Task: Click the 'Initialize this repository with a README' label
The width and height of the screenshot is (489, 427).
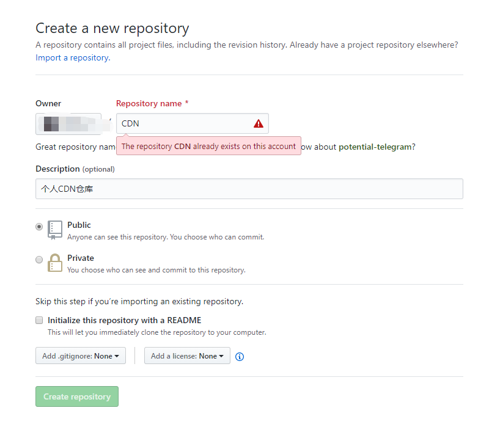Action: 124,320
